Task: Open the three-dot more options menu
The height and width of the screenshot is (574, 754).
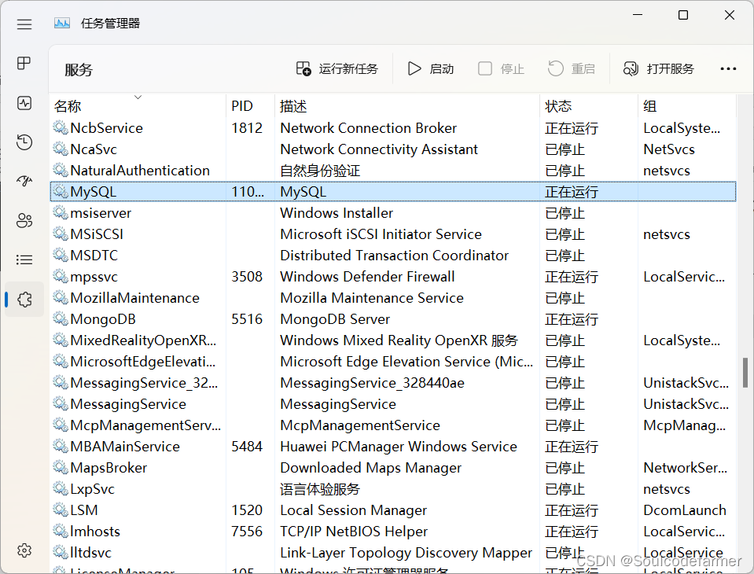Action: click(x=728, y=68)
